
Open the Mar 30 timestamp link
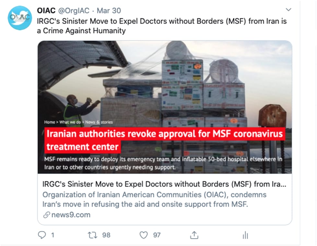point(109,10)
